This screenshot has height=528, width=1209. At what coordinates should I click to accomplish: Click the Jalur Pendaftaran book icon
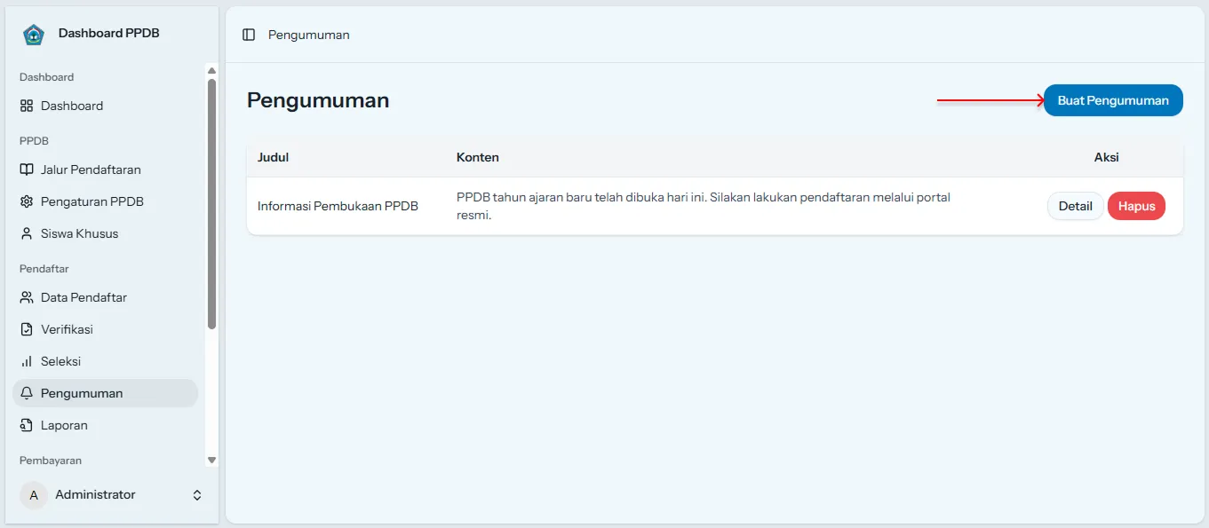[x=27, y=169]
